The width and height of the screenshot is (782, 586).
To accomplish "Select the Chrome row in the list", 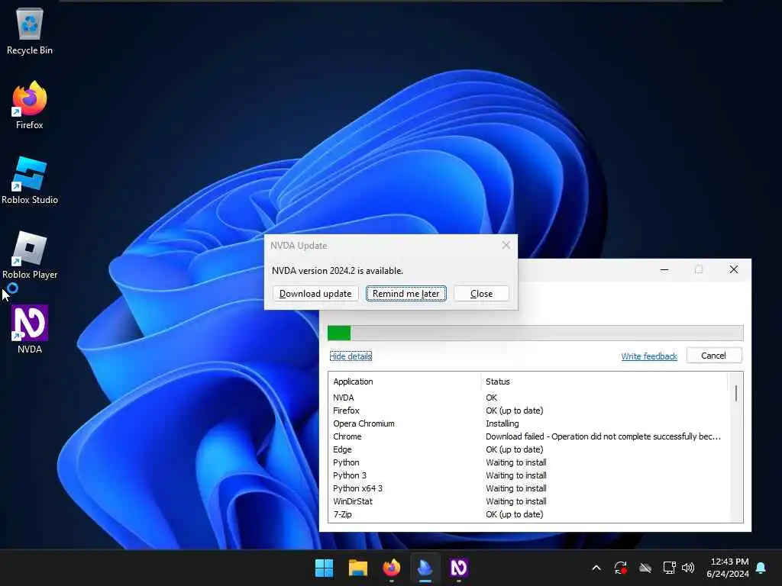I will pyautogui.click(x=528, y=436).
